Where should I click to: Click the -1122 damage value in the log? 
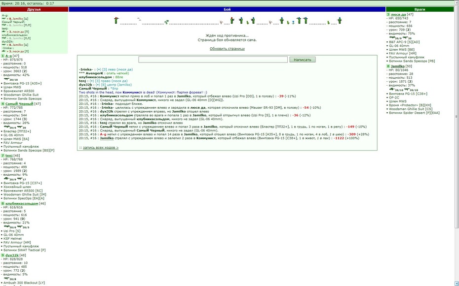[x=339, y=138]
